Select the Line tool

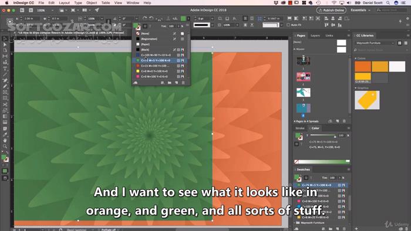click(x=5, y=74)
